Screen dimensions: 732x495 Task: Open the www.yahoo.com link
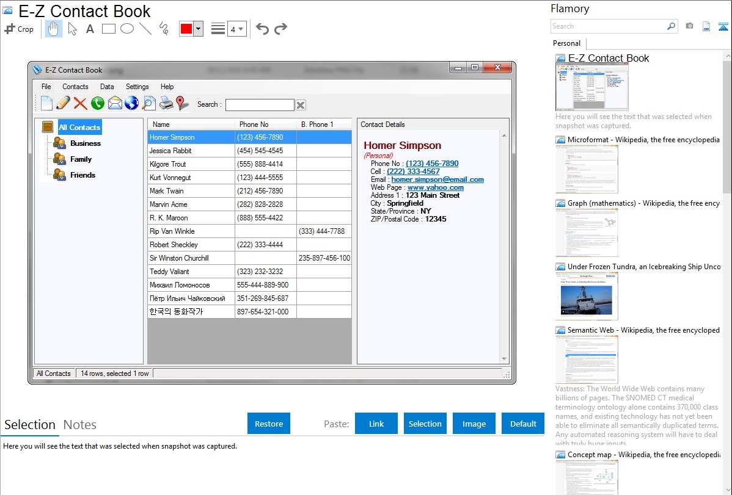tap(436, 187)
